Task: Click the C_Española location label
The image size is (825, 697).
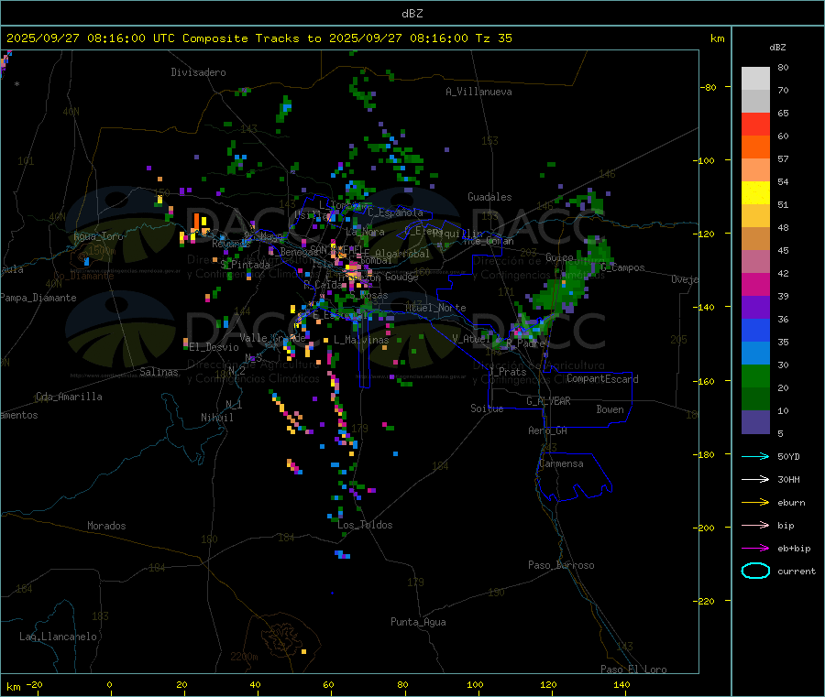Action: point(396,212)
